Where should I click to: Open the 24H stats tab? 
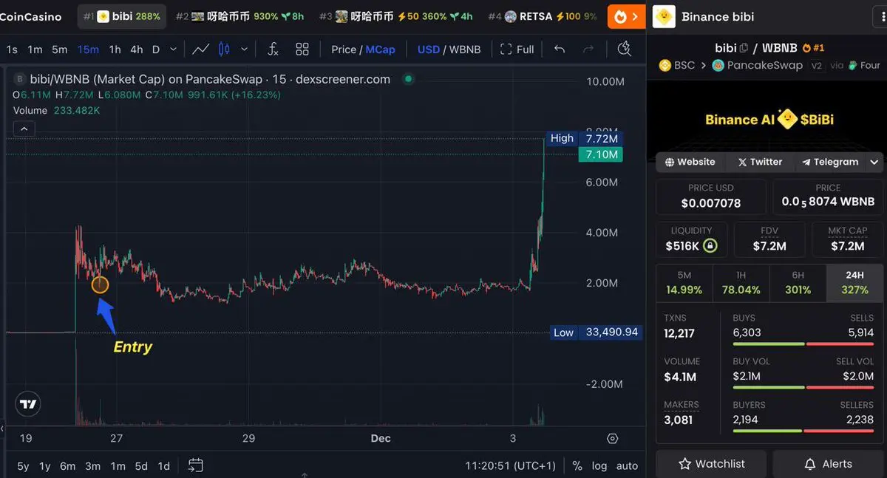[x=854, y=282]
